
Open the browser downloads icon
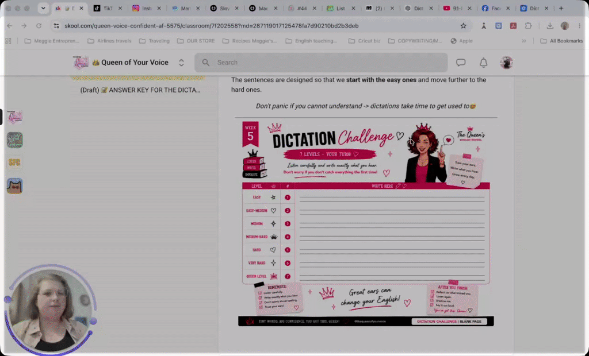tap(549, 25)
